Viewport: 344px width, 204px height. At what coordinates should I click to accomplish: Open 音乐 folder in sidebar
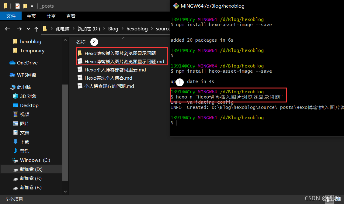[x=24, y=151]
